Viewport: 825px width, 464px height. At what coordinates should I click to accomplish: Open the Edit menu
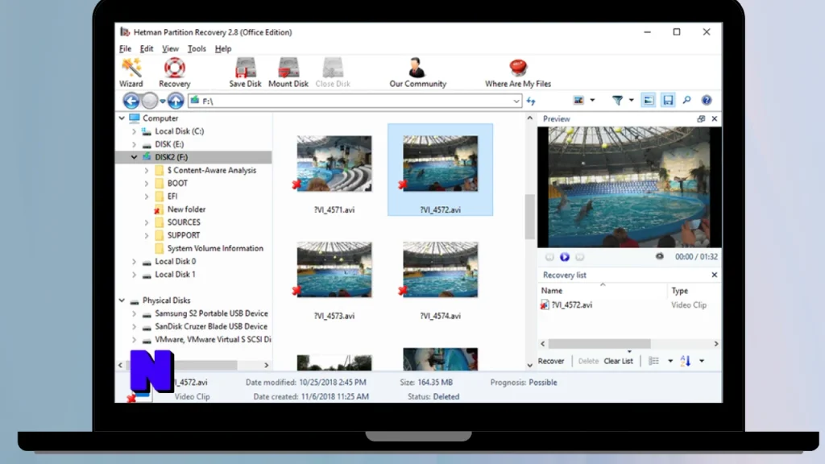click(147, 48)
